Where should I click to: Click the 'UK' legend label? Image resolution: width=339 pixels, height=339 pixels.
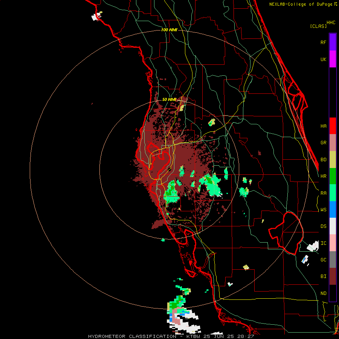323,59
